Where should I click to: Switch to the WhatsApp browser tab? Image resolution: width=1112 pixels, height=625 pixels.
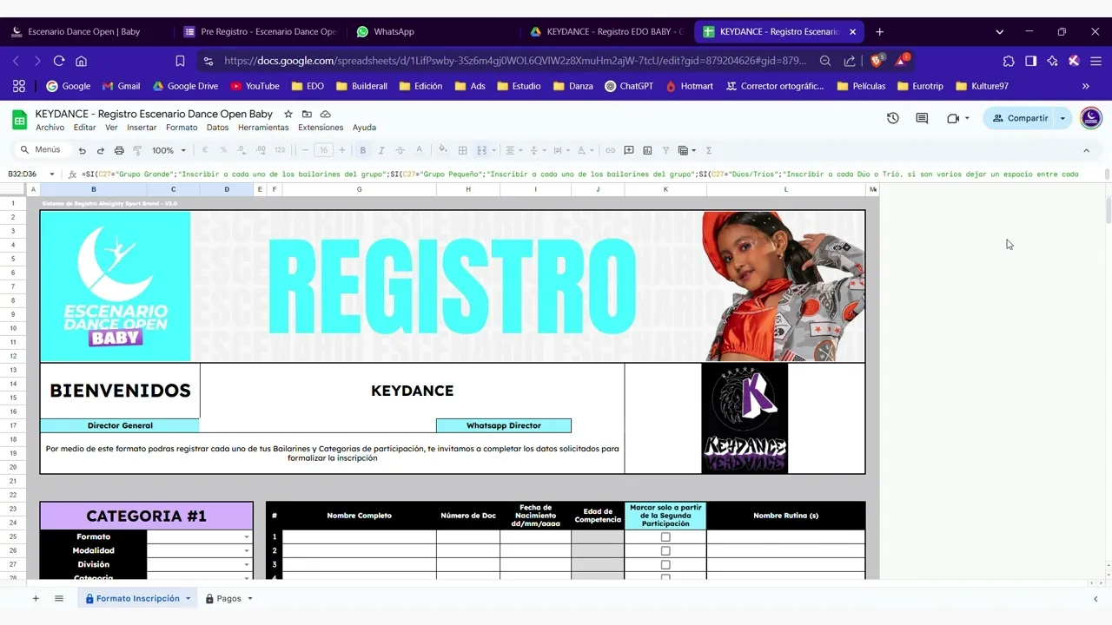coord(393,31)
